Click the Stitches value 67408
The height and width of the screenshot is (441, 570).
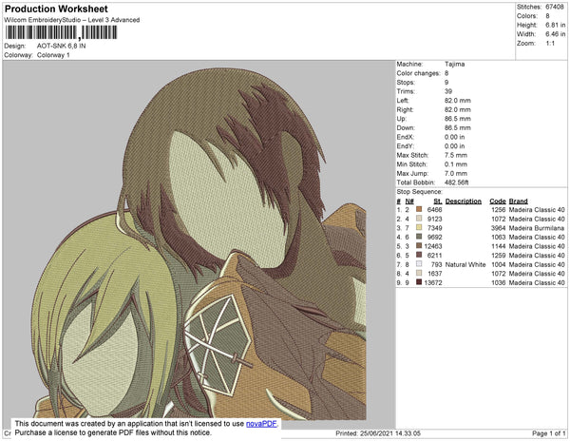tap(555, 7)
